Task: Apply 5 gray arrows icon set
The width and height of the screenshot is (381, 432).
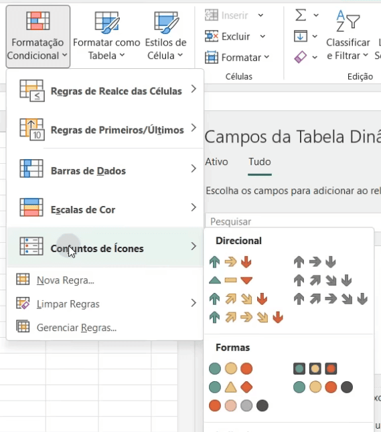Action: click(331, 299)
